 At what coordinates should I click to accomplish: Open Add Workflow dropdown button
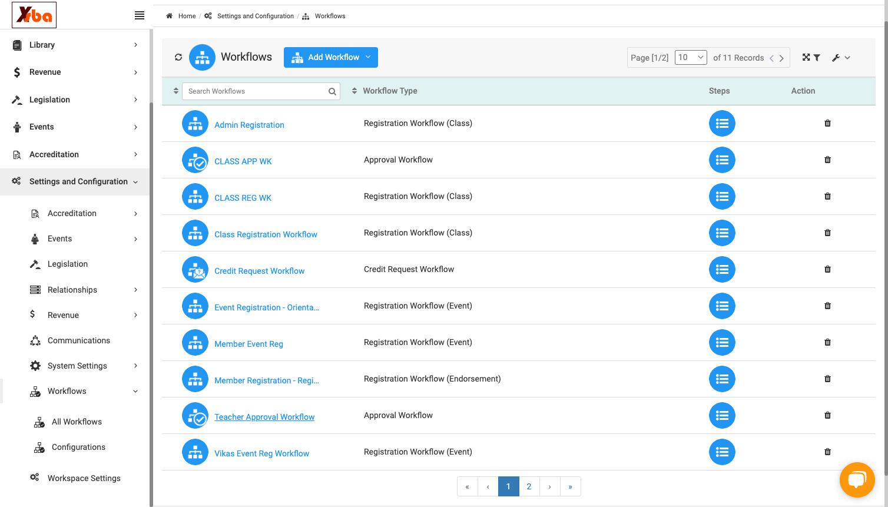[x=331, y=57]
